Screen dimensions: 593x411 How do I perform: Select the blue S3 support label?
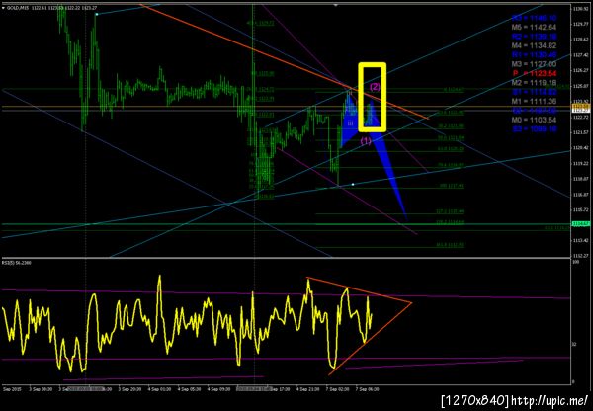[x=534, y=129]
